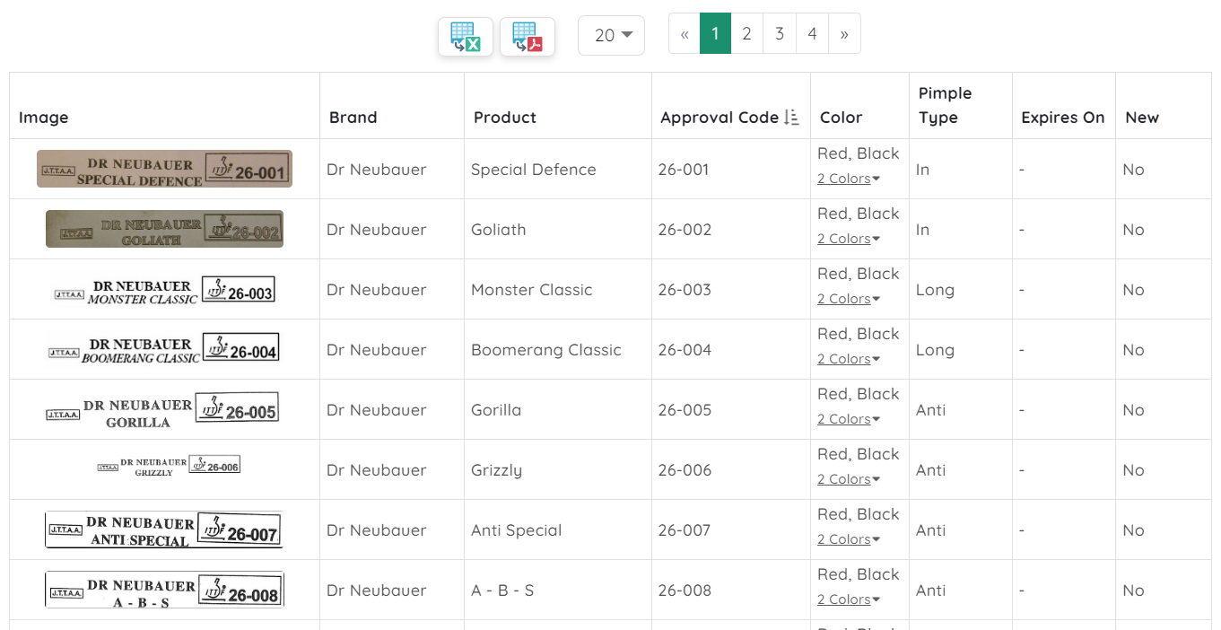Click pimple type In for Goliath row
Image resolution: width=1221 pixels, height=630 pixels.
922,230
